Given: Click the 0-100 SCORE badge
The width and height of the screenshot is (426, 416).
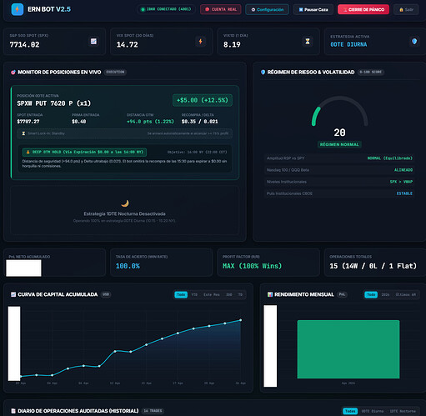Looking at the screenshot, I should (x=371, y=73).
